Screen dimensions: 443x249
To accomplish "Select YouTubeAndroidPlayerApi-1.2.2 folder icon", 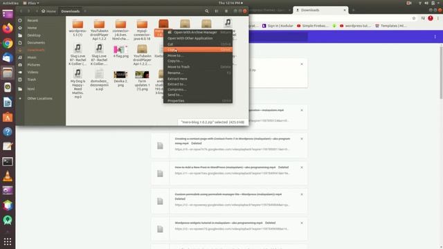I will [99, 24].
